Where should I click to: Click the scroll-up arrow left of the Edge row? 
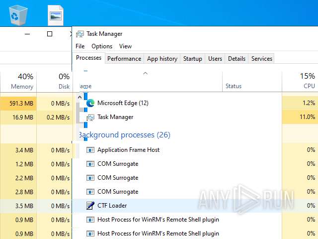click(x=79, y=98)
